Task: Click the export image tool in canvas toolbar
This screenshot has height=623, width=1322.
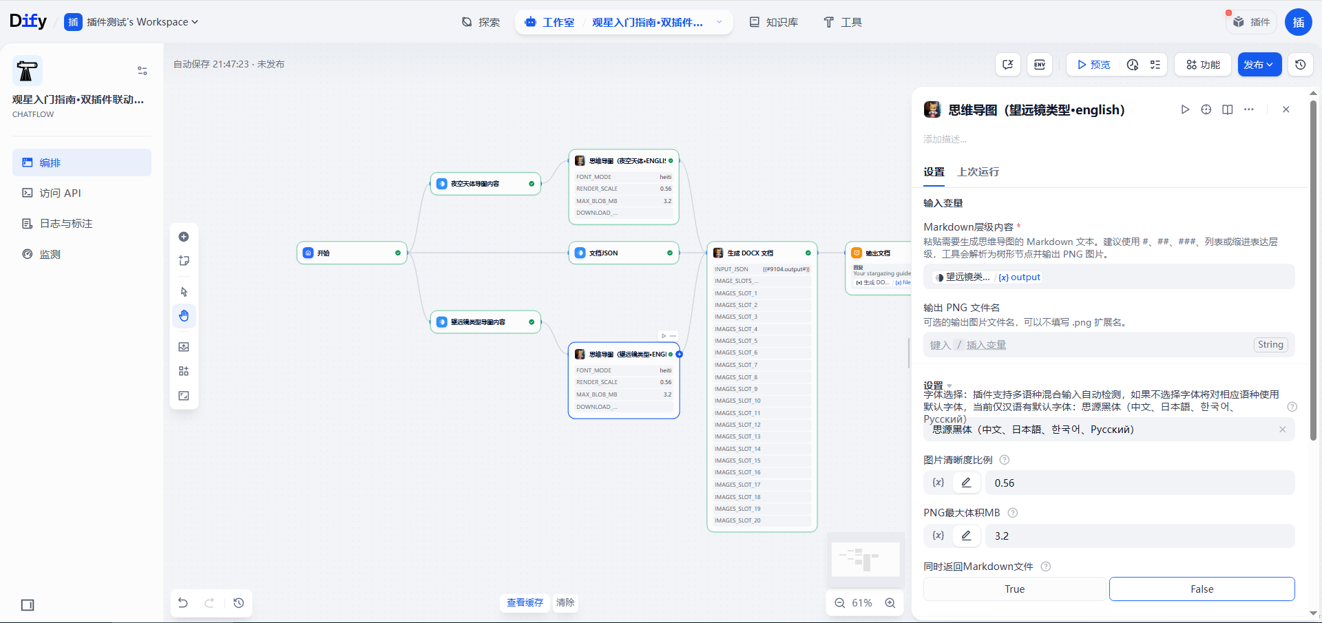Action: coord(184,347)
